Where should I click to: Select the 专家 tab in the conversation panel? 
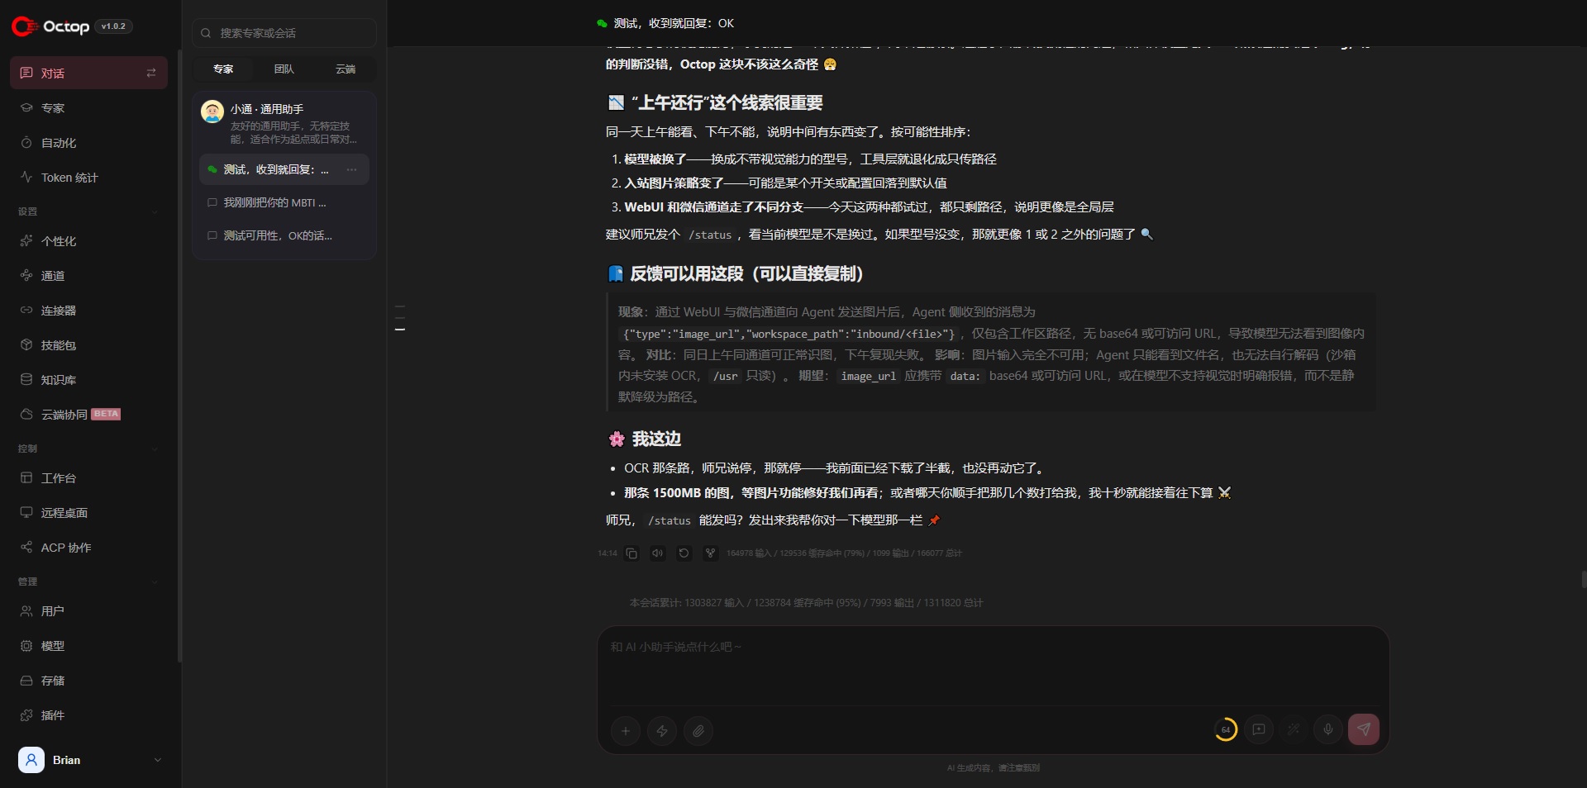223,69
